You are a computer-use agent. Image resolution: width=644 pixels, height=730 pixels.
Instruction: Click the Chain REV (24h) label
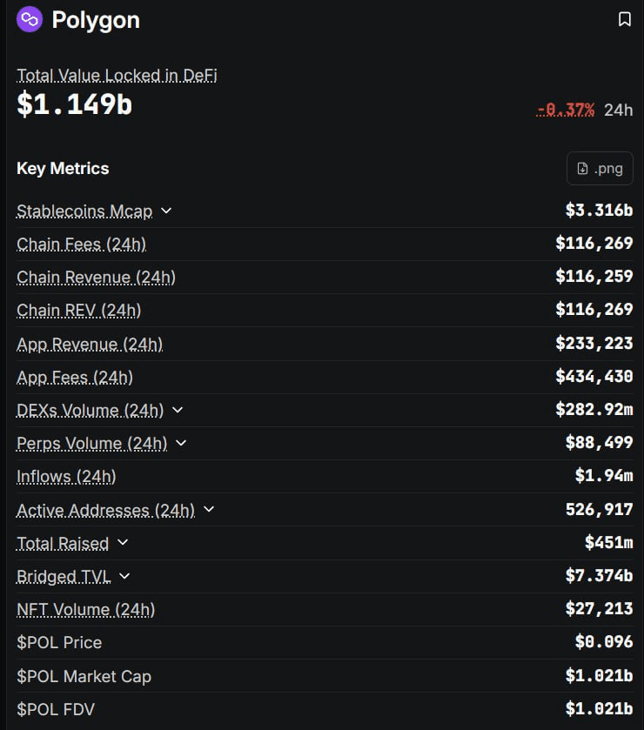(78, 311)
